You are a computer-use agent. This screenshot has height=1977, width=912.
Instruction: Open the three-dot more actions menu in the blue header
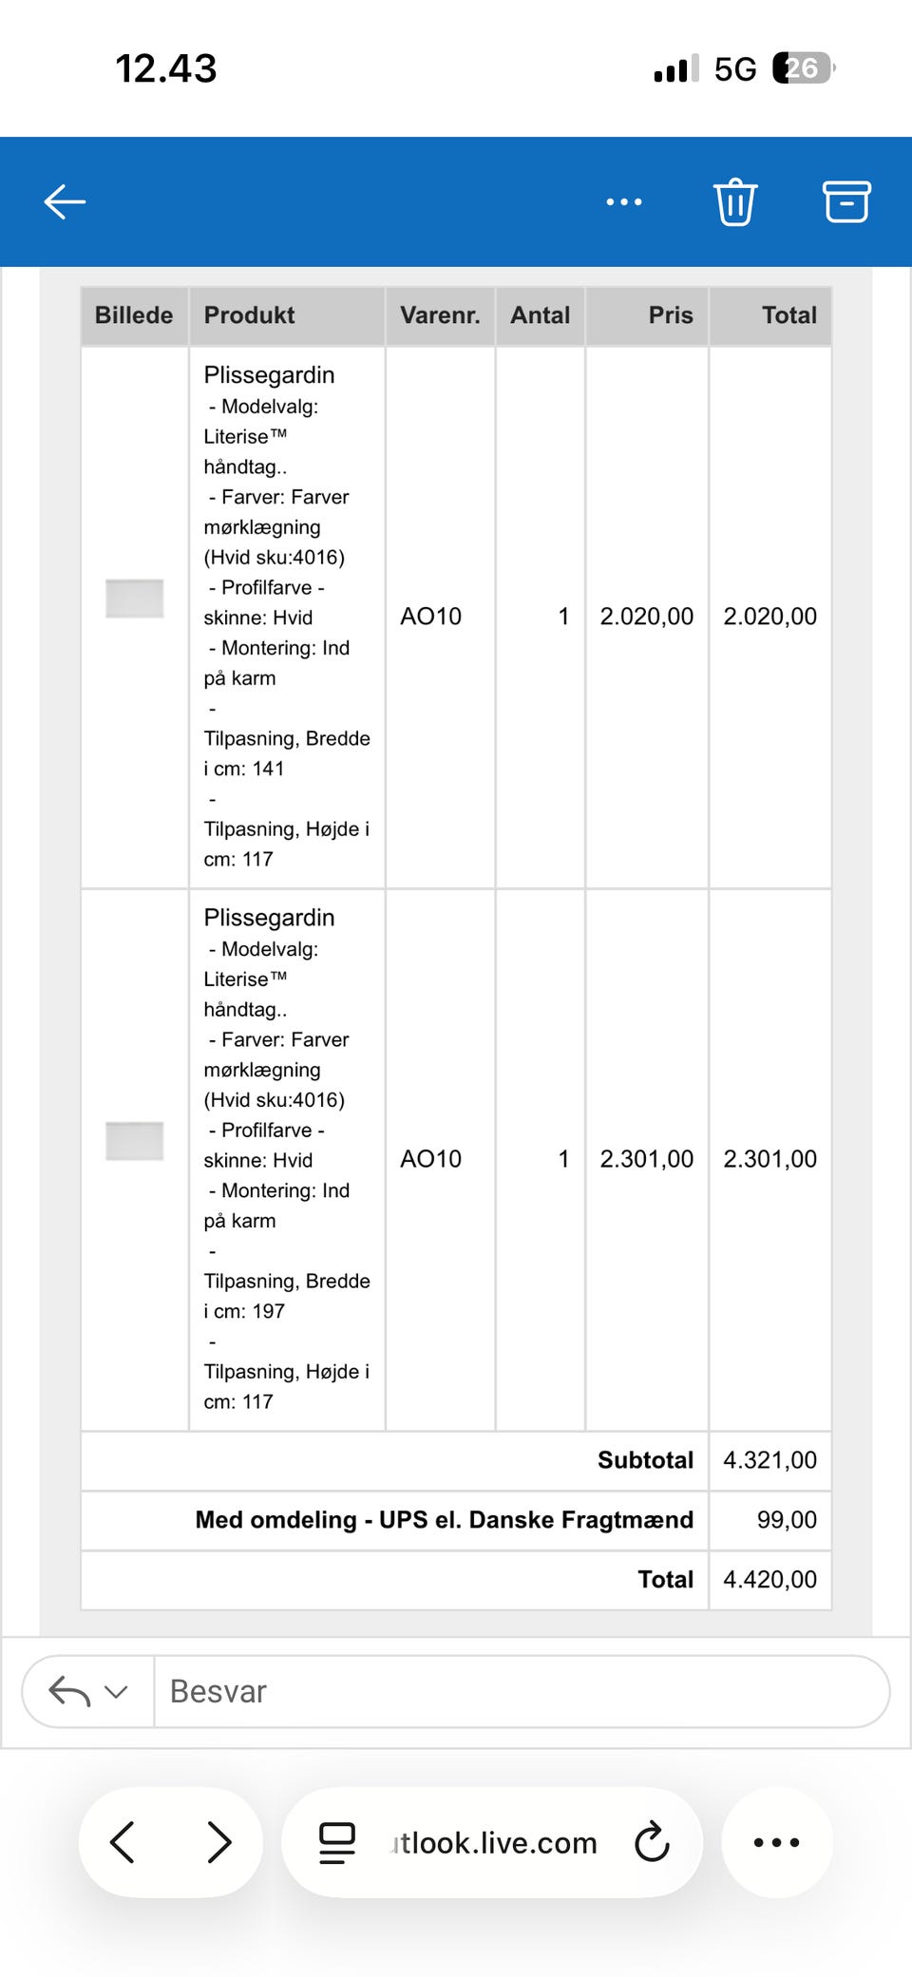pos(624,201)
